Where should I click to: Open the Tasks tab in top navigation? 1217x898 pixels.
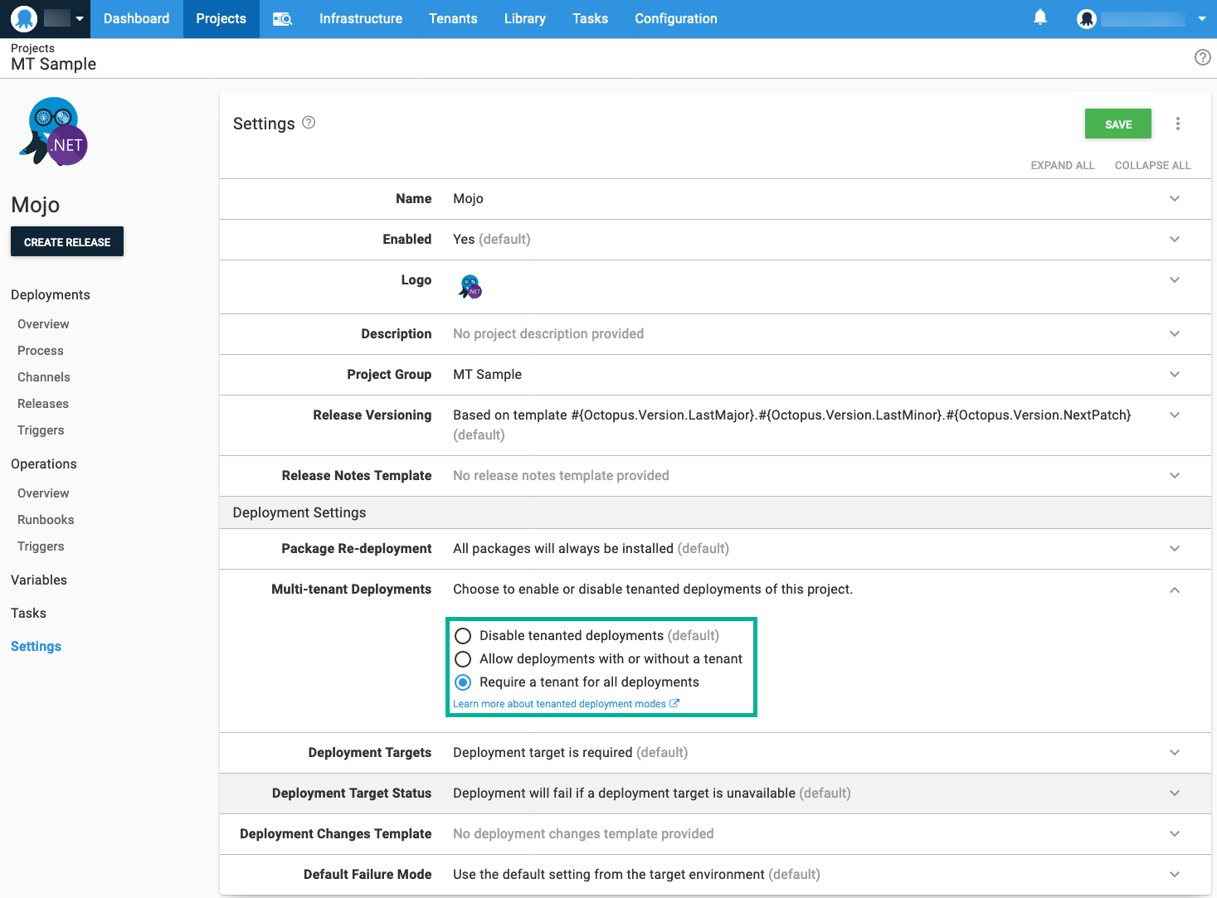click(x=590, y=19)
